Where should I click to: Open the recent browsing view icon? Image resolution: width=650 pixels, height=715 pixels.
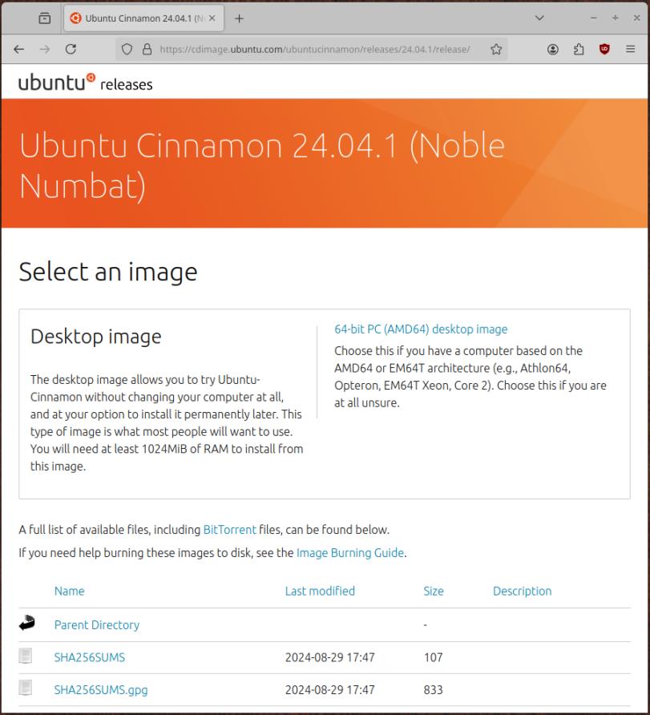(x=45, y=18)
